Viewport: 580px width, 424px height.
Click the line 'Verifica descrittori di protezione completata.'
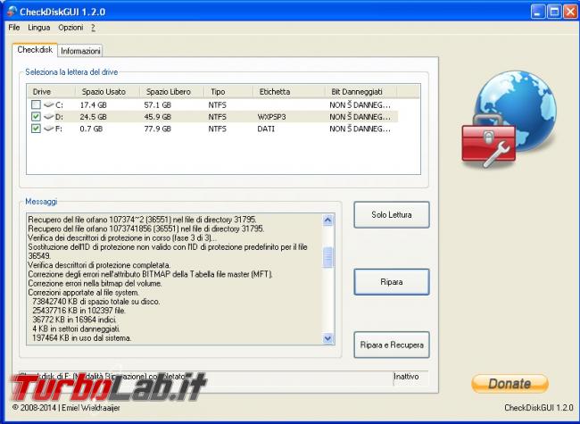(99, 265)
